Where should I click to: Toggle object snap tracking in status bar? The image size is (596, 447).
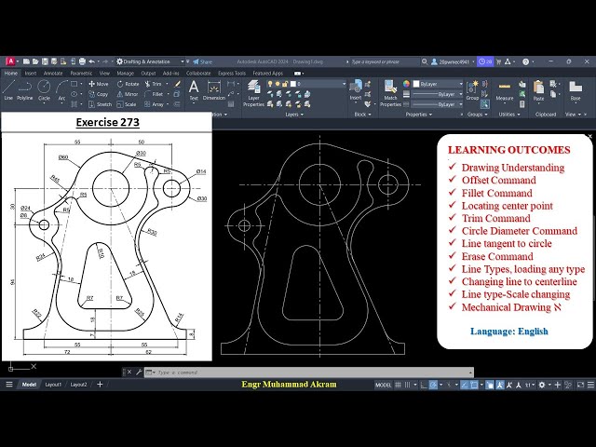tap(464, 385)
